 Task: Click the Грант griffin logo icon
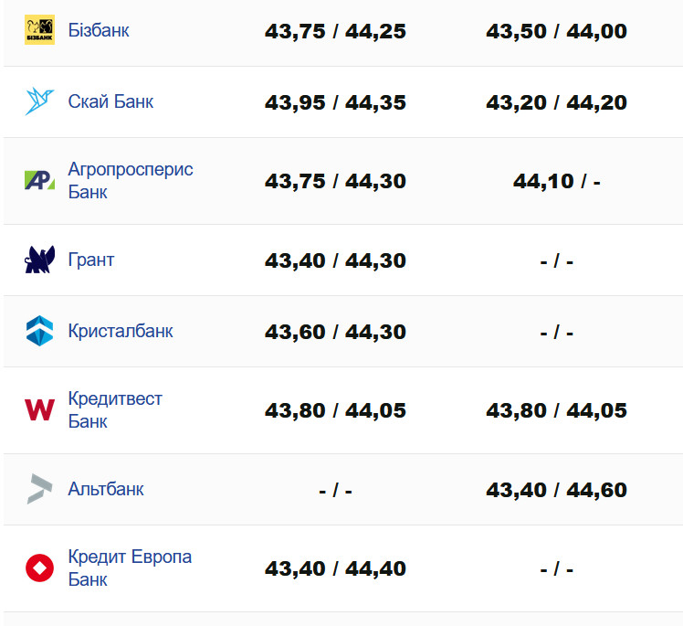click(x=39, y=260)
